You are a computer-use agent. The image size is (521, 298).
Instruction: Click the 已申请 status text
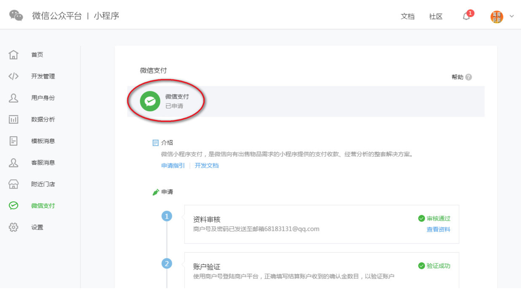(174, 106)
